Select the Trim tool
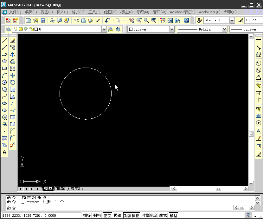The width and height of the screenshot is (263, 219). [13, 103]
